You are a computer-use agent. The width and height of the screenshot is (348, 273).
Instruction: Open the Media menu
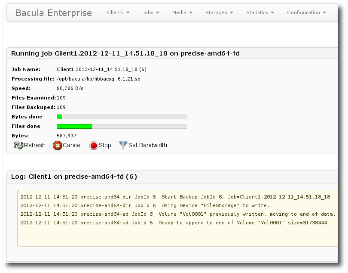[182, 12]
